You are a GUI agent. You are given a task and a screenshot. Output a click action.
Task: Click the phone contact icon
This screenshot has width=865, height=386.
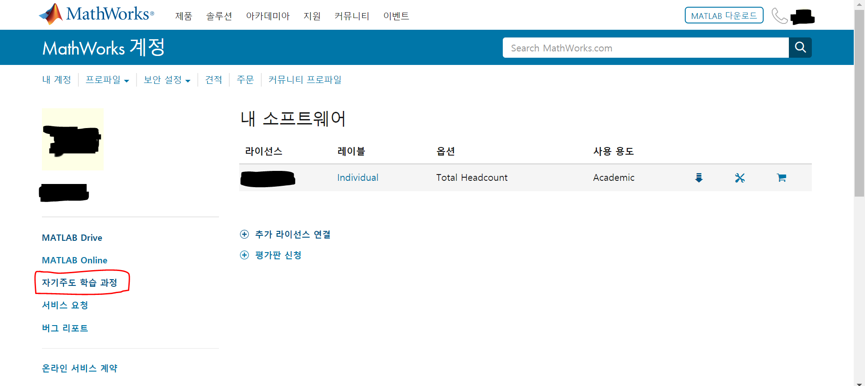(779, 16)
